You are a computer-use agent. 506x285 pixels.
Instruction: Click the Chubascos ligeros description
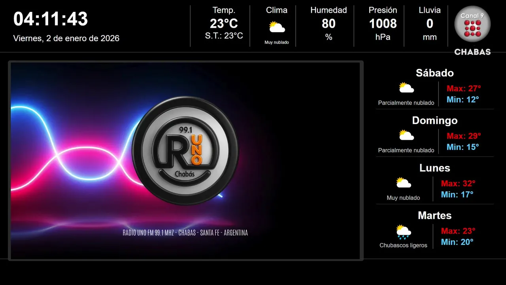point(403,245)
